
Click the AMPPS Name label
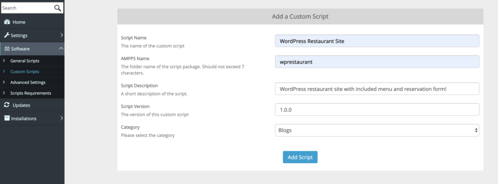pyautogui.click(x=135, y=59)
